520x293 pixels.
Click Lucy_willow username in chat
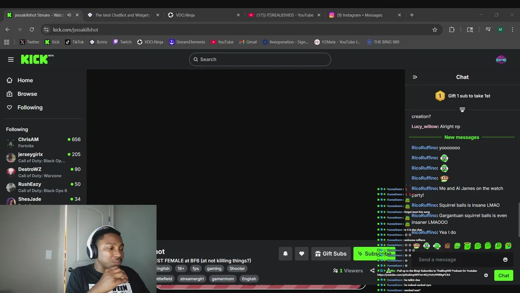click(x=425, y=127)
